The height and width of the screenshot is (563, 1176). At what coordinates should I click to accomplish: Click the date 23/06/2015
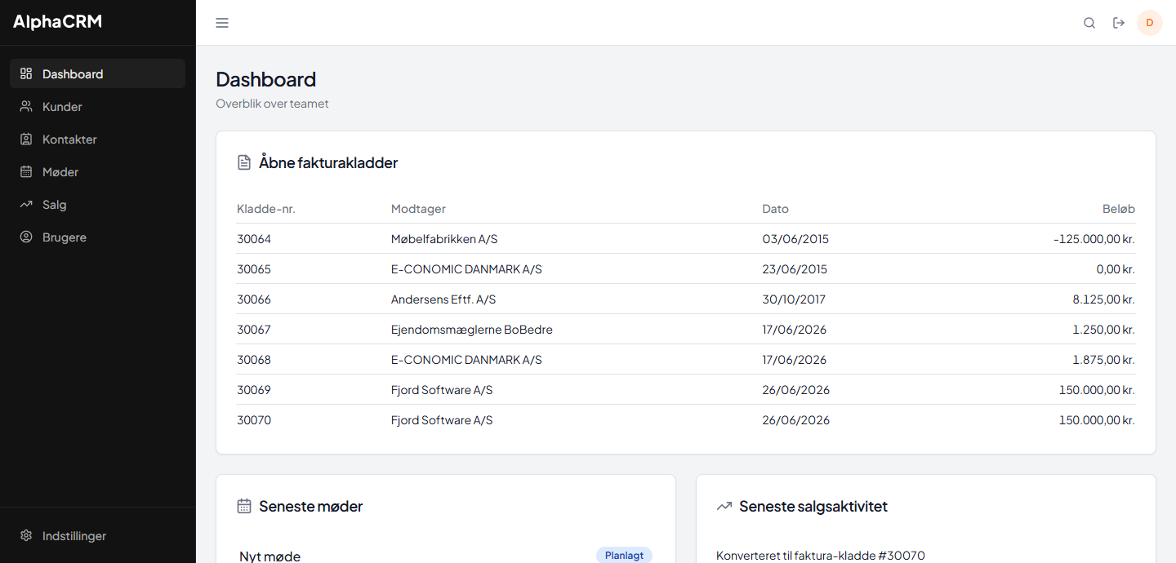click(795, 269)
